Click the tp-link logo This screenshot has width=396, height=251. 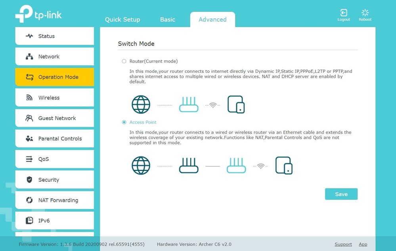point(38,14)
